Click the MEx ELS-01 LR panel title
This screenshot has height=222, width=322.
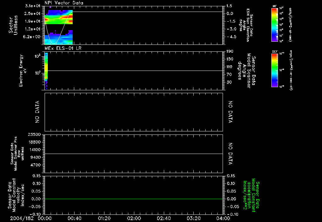point(63,48)
